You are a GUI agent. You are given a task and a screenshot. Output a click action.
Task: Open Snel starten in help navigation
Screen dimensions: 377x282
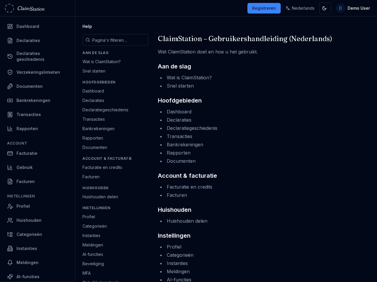94,71
